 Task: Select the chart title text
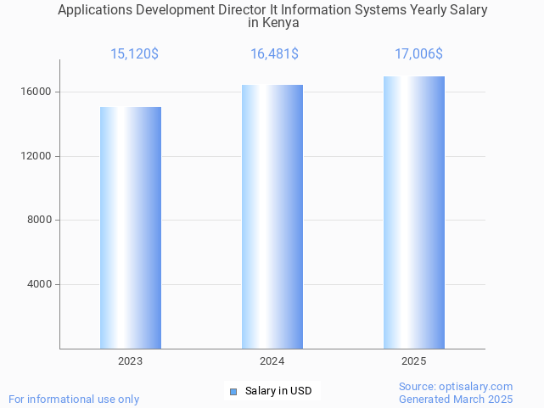click(272, 10)
